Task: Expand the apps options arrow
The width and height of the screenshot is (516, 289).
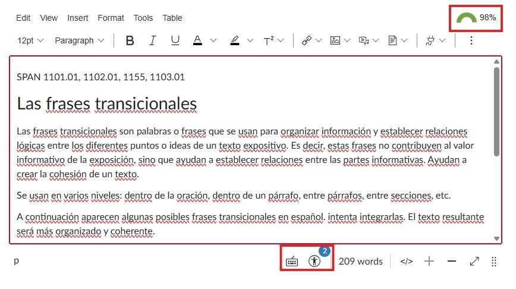Action: [442, 40]
